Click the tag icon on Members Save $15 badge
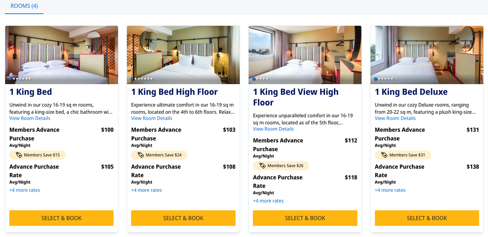The height and width of the screenshot is (237, 488). pyautogui.click(x=20, y=155)
